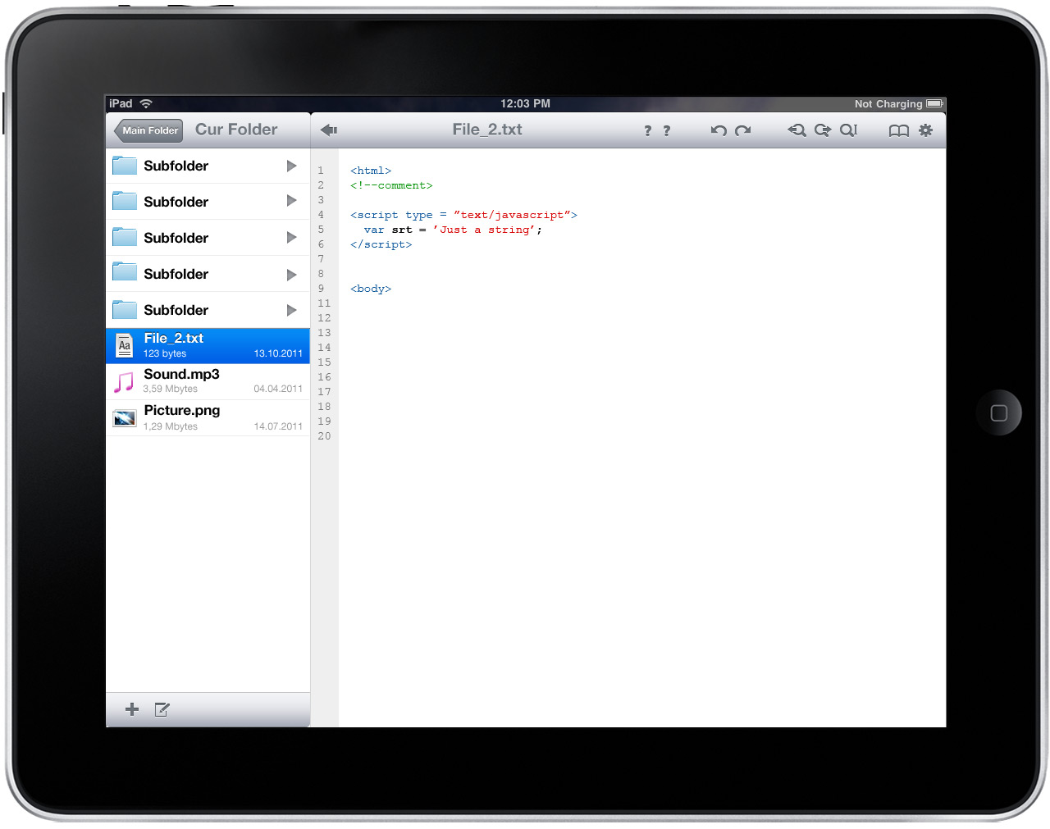The image size is (1050, 829).
Task: Tap the edit pencil icon below the file list
Action: (162, 709)
